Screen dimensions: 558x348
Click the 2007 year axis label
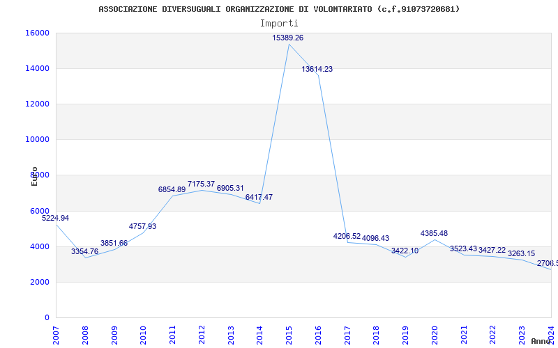click(56, 335)
